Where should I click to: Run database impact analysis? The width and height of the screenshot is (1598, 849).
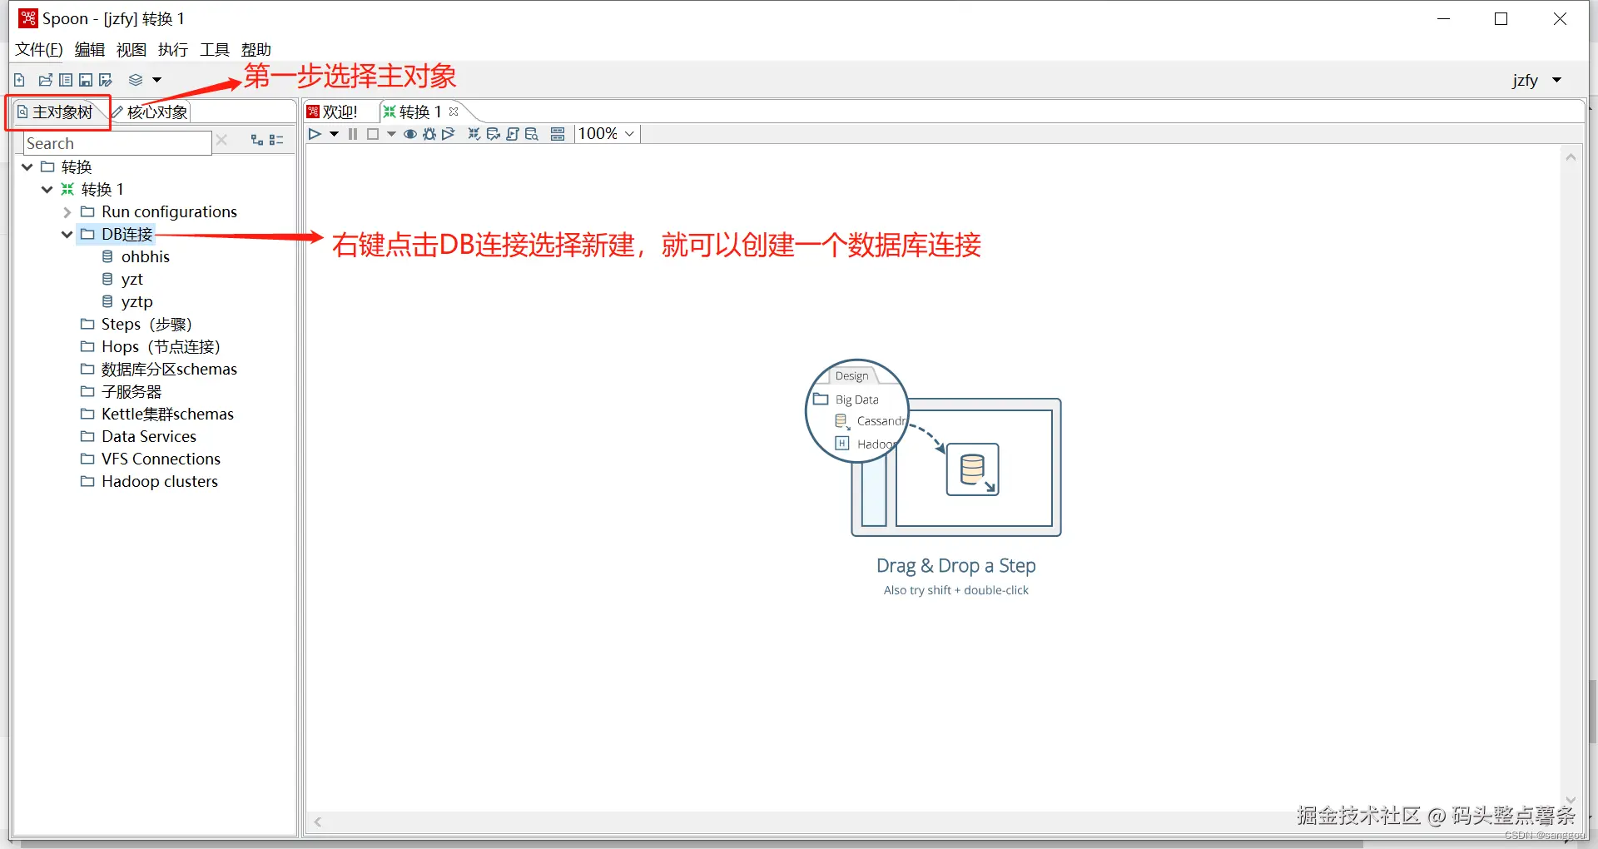494,134
